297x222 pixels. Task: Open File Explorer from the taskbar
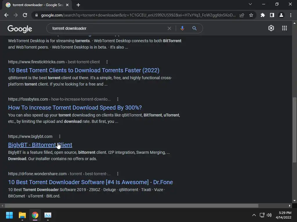22,215
